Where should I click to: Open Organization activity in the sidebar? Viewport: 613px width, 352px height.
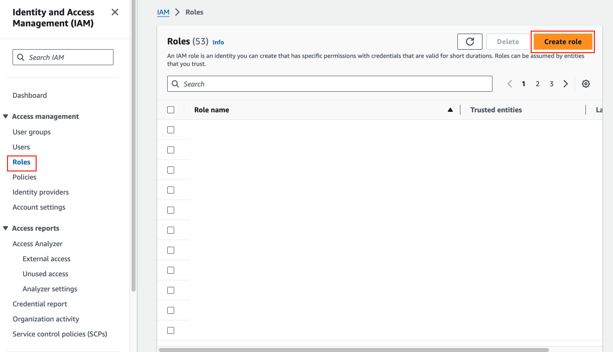[46, 319]
